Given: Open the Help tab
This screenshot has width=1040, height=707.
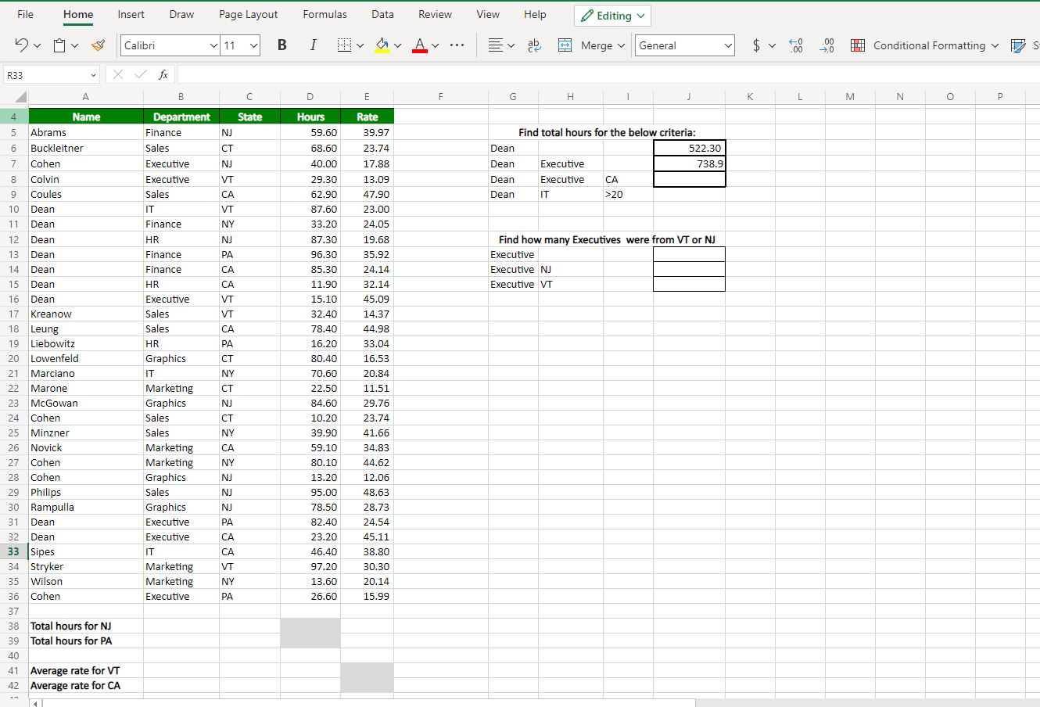Looking at the screenshot, I should (x=535, y=14).
